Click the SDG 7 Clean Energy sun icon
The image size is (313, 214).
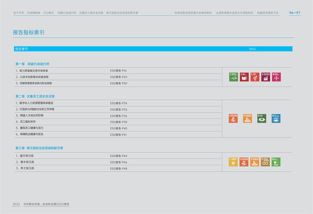(x=233, y=162)
